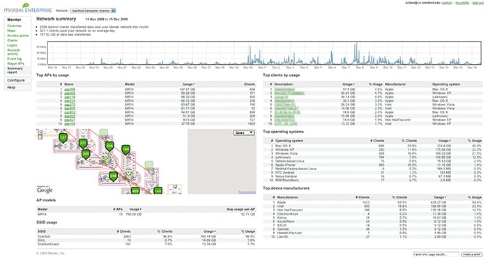Expand the Configure section
The image size is (488, 260).
(x=17, y=80)
